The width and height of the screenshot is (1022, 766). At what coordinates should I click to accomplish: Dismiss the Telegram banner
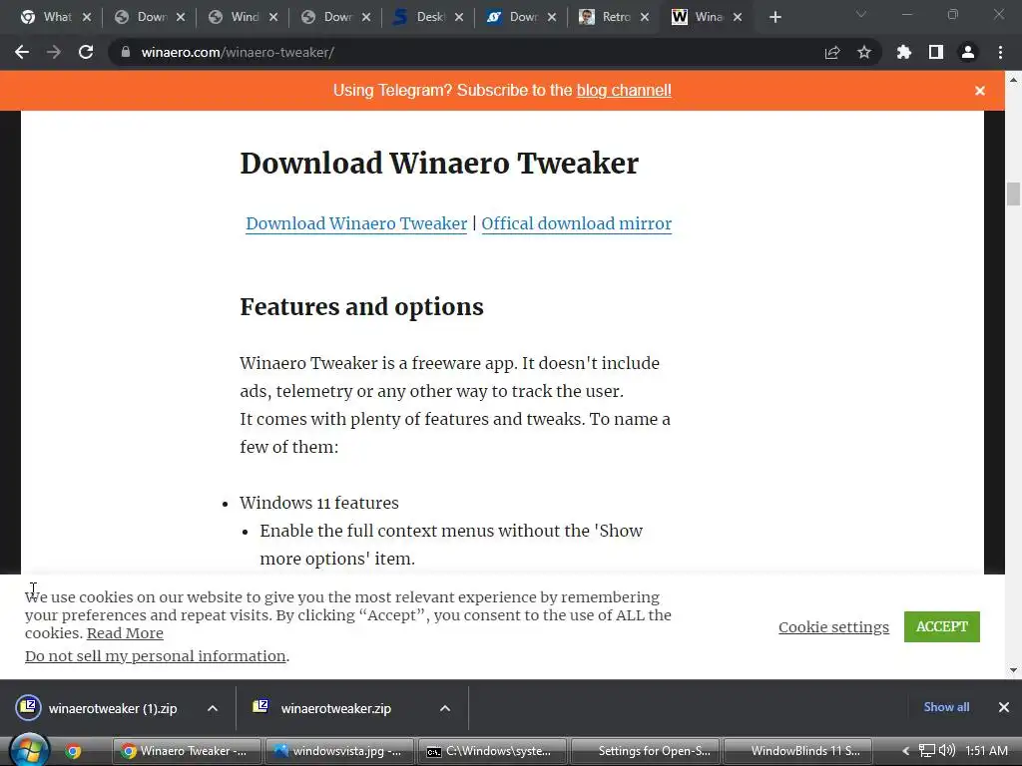tap(980, 91)
